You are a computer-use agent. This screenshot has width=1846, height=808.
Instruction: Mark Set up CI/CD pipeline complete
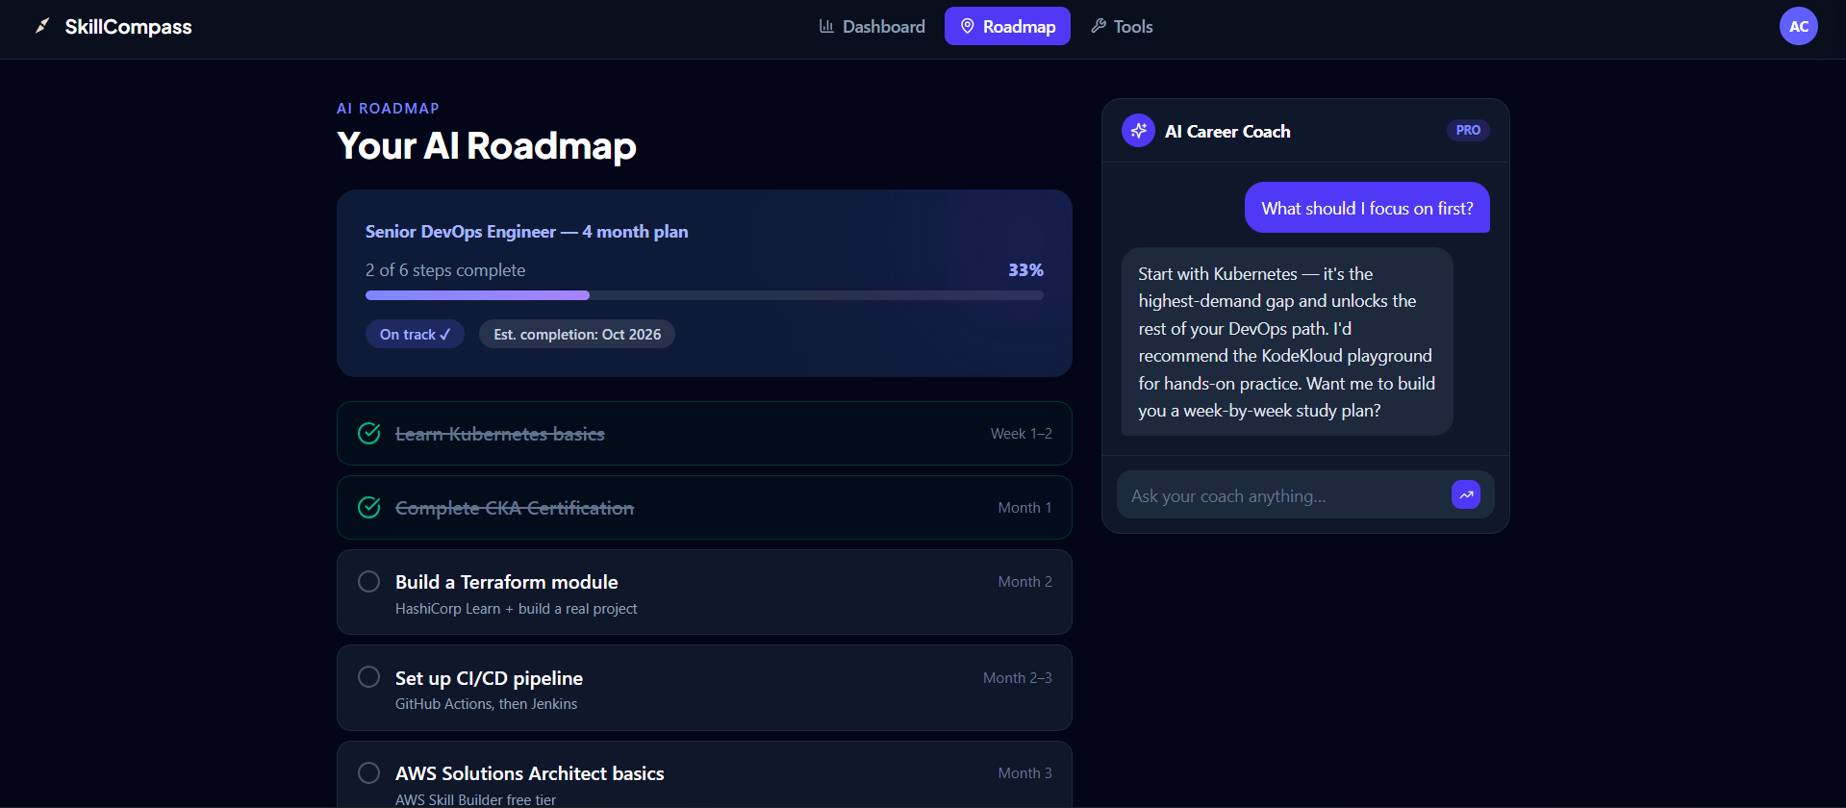tap(368, 676)
